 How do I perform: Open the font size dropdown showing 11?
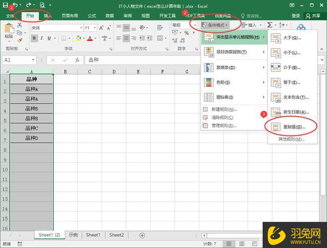point(95,28)
